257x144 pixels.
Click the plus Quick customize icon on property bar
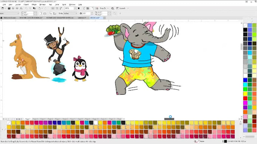pyautogui.click(x=120, y=14)
